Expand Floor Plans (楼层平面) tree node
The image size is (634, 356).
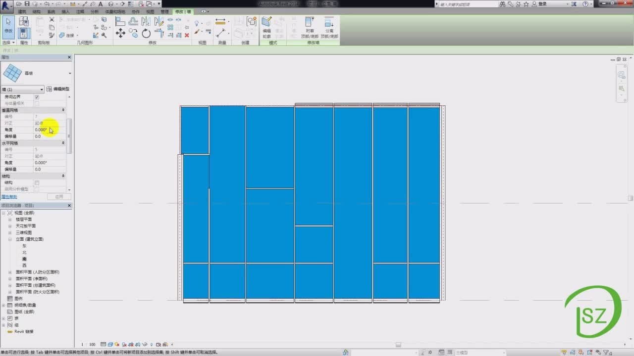pyautogui.click(x=9, y=219)
